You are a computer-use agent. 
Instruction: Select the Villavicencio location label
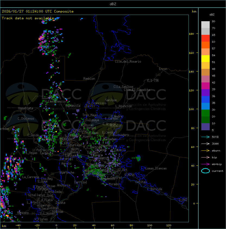[x=55, y=101]
